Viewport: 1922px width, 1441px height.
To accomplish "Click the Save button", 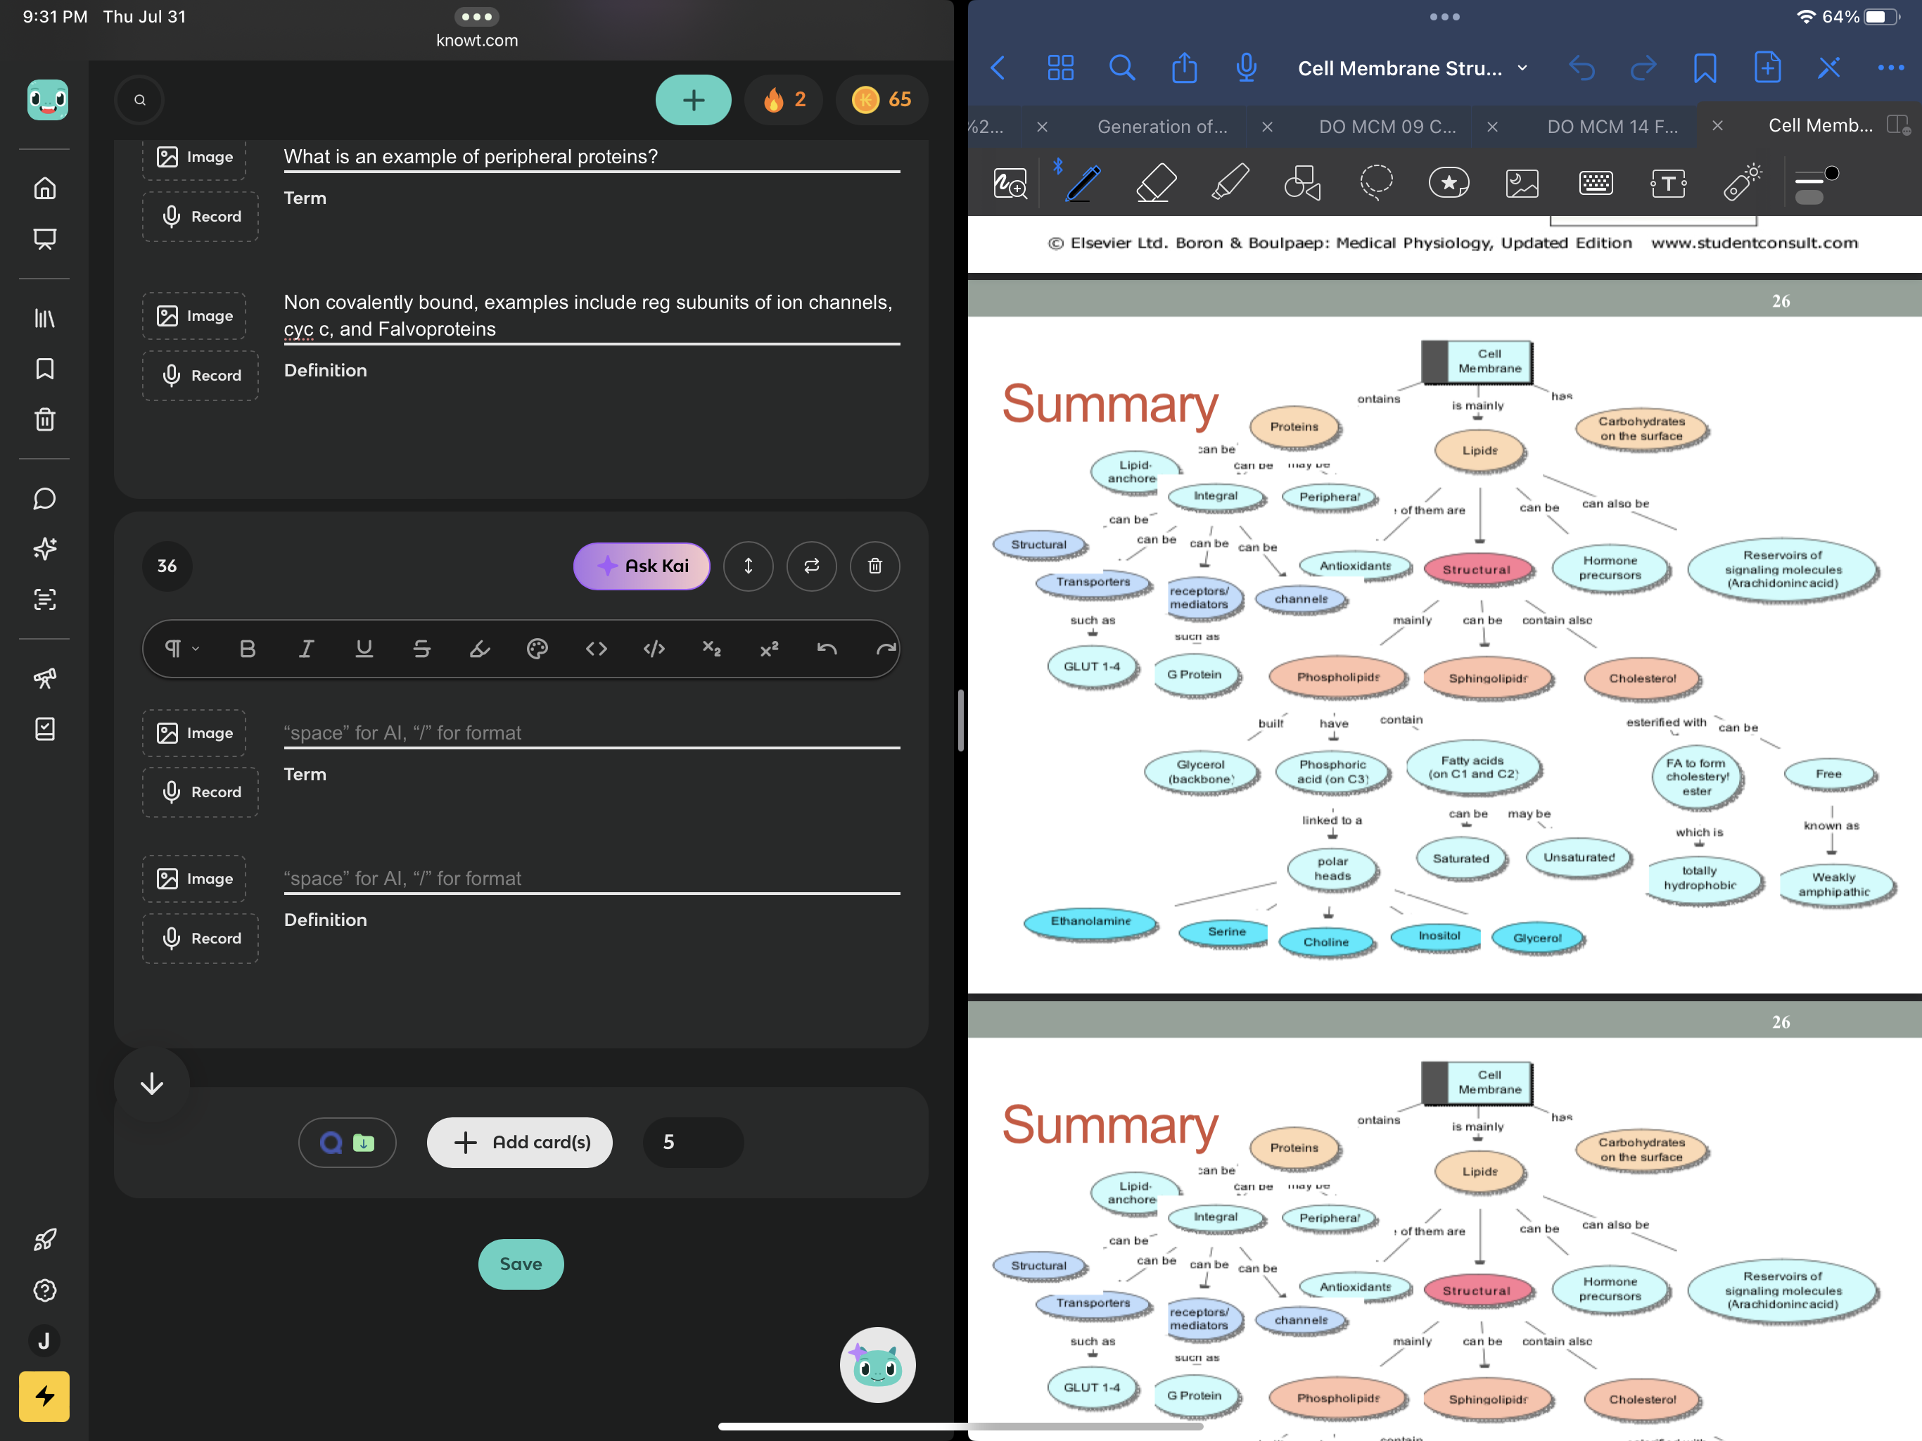I will coord(521,1264).
